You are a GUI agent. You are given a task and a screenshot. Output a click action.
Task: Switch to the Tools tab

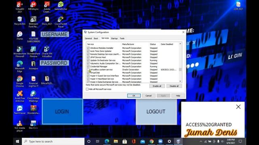pyautogui.click(x=122, y=39)
